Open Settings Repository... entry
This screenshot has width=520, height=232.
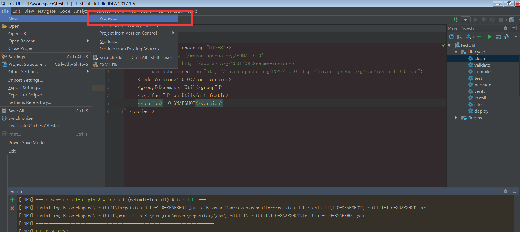[46, 102]
